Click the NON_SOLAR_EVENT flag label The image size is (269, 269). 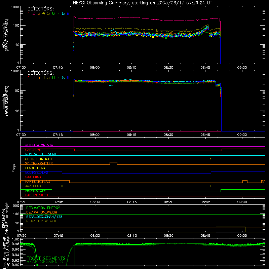click(x=41, y=154)
